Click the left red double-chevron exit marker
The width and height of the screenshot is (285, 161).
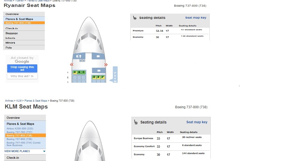72,65
